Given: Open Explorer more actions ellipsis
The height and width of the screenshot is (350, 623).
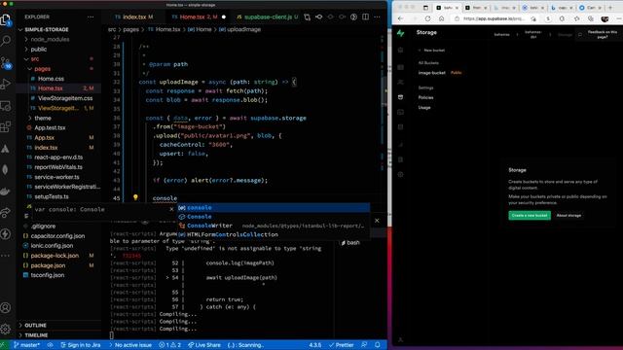Looking at the screenshot, I should pyautogui.click(x=91, y=17).
